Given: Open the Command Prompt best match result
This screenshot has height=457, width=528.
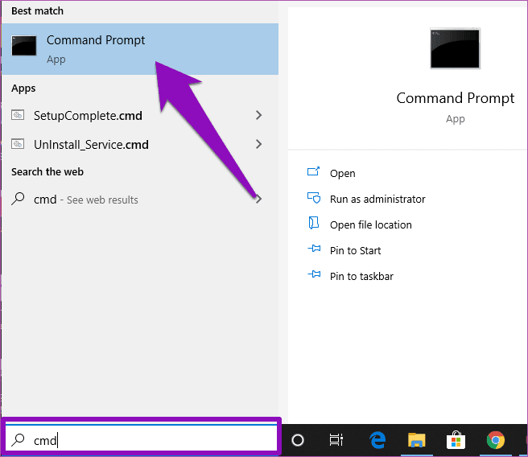Looking at the screenshot, I should click(140, 49).
